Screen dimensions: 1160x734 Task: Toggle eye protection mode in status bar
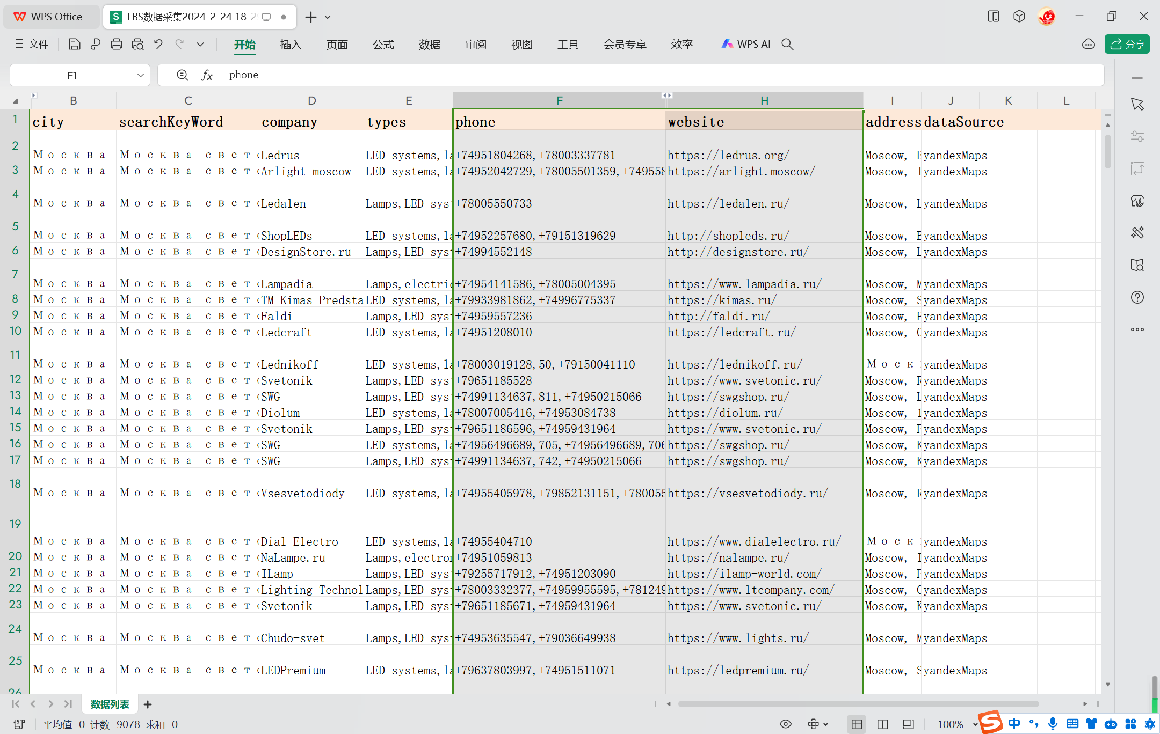pos(786,724)
